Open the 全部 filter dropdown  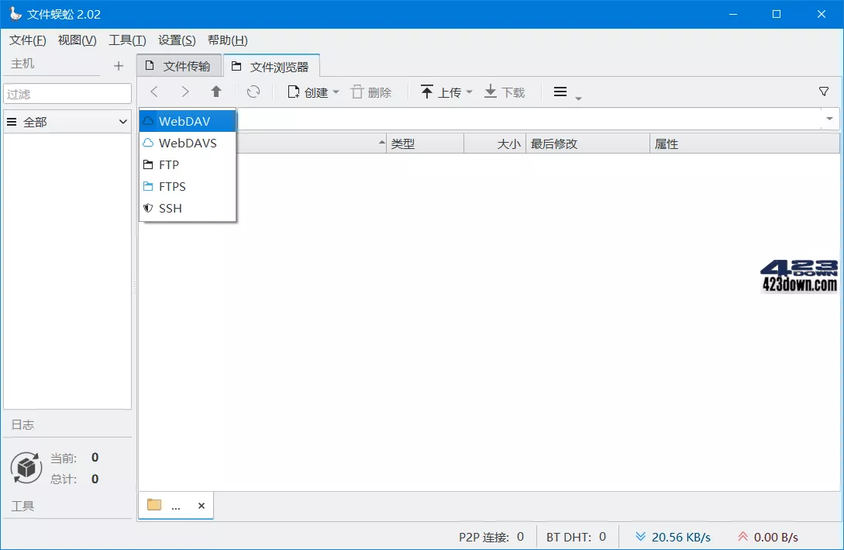pos(67,121)
